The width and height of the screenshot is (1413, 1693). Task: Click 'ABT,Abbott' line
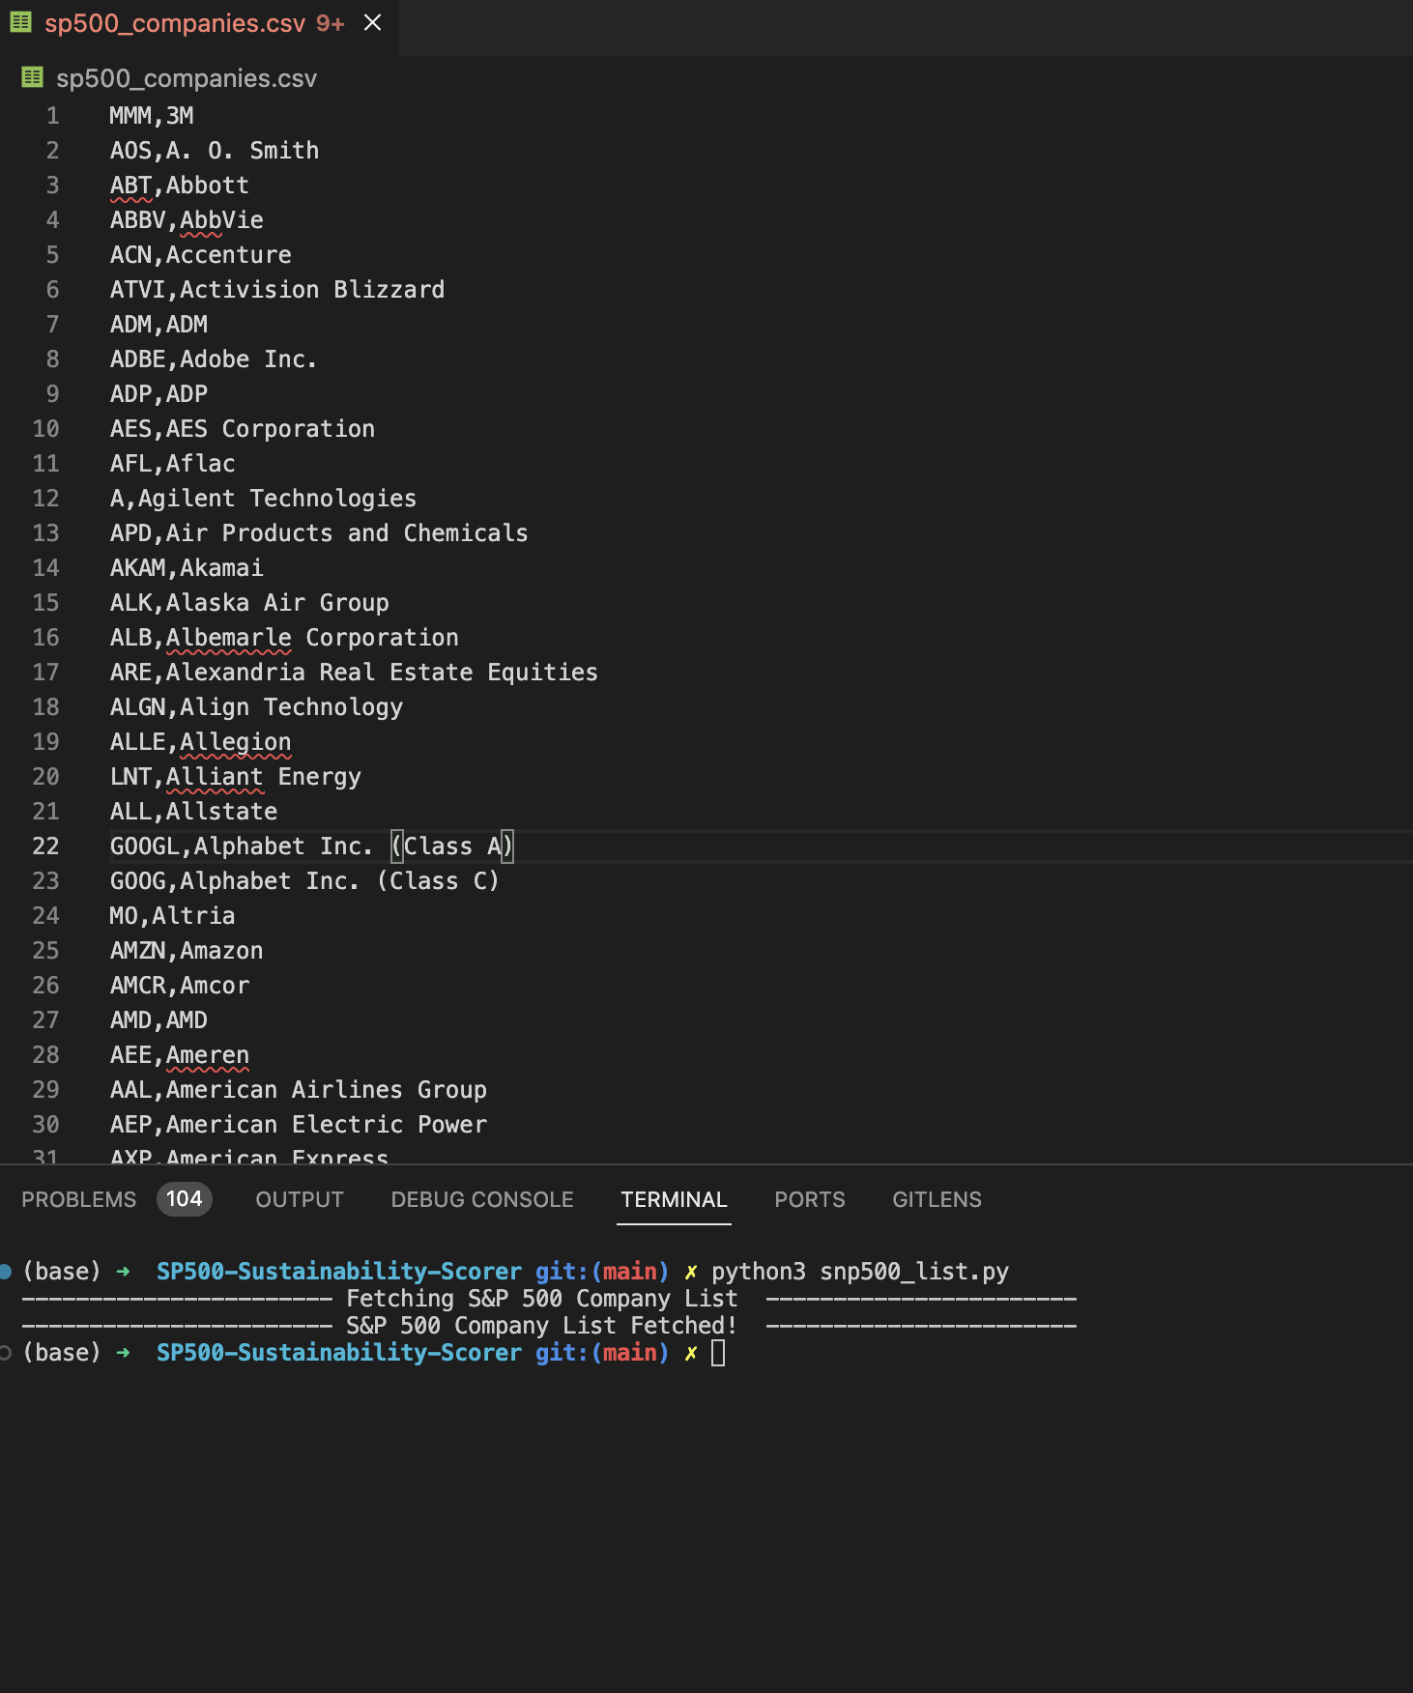180,186
